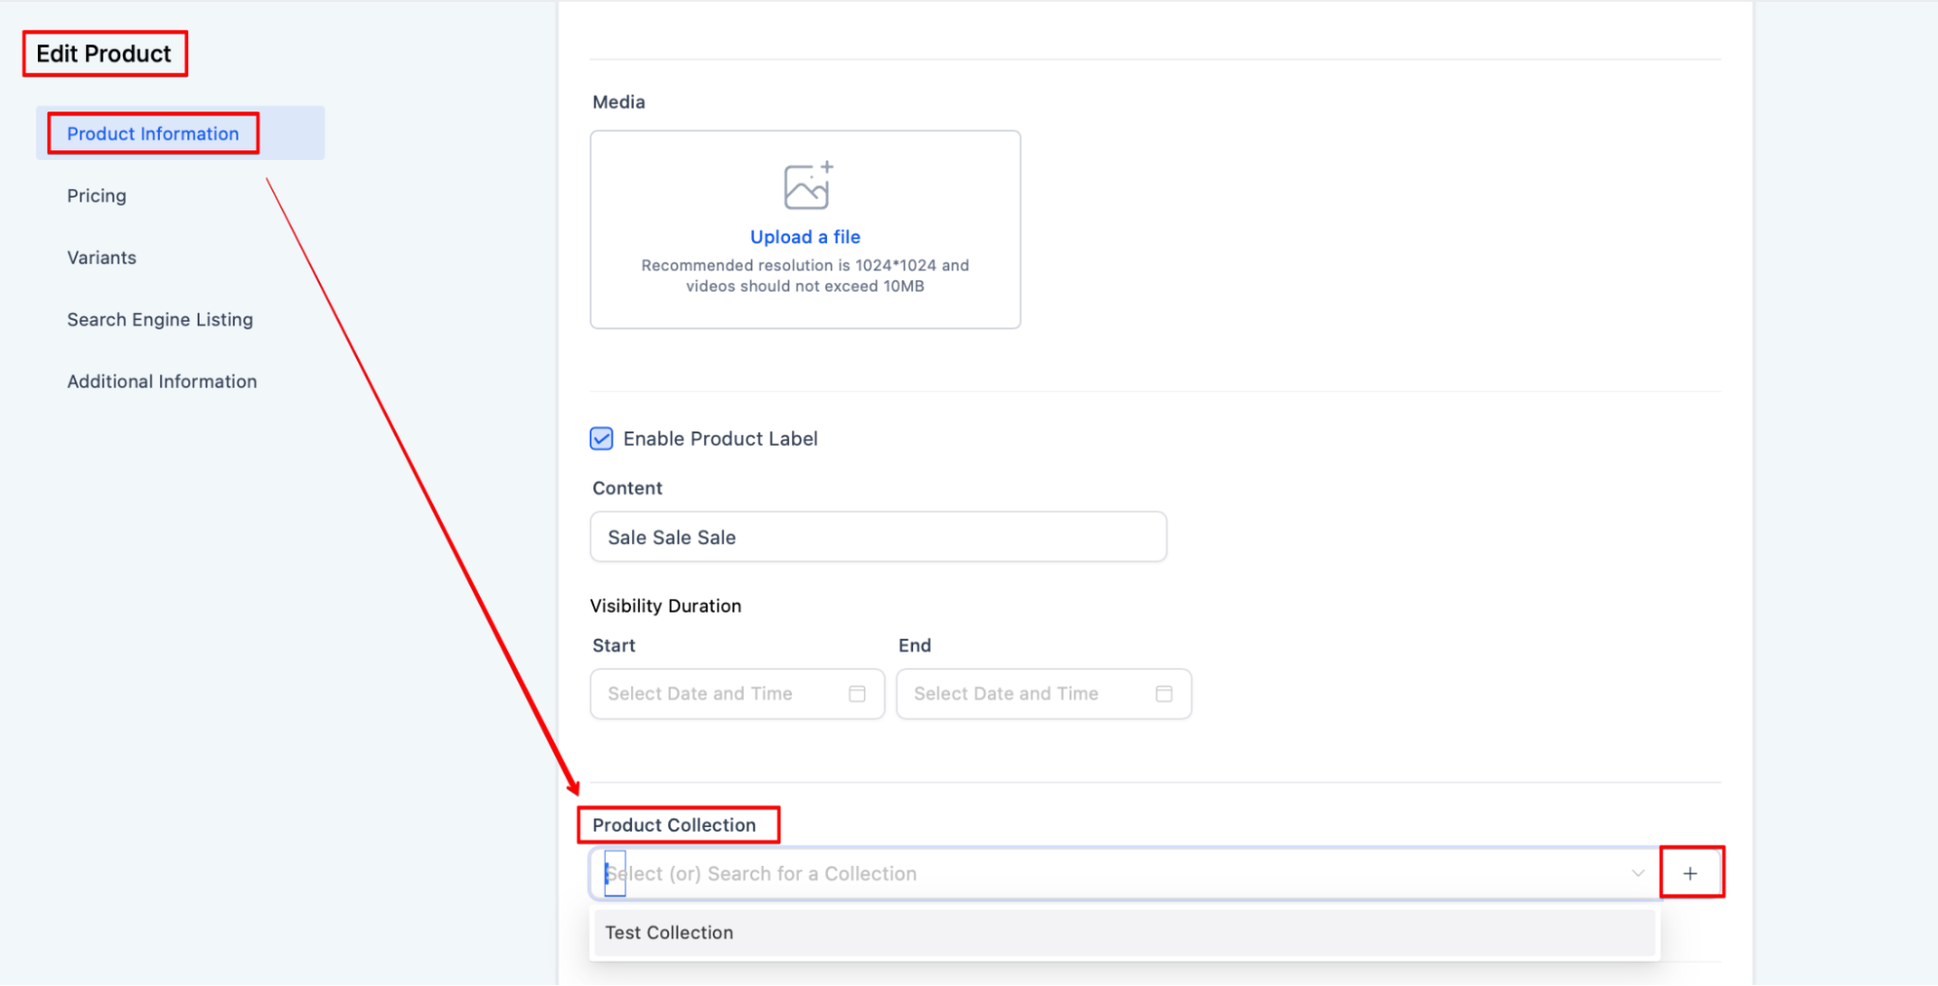Image resolution: width=1938 pixels, height=986 pixels.
Task: Navigate to Additional Information section
Action: [162, 382]
